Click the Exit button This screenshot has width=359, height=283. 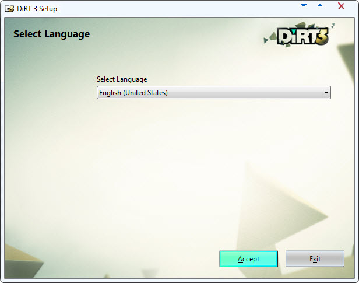[x=315, y=258]
